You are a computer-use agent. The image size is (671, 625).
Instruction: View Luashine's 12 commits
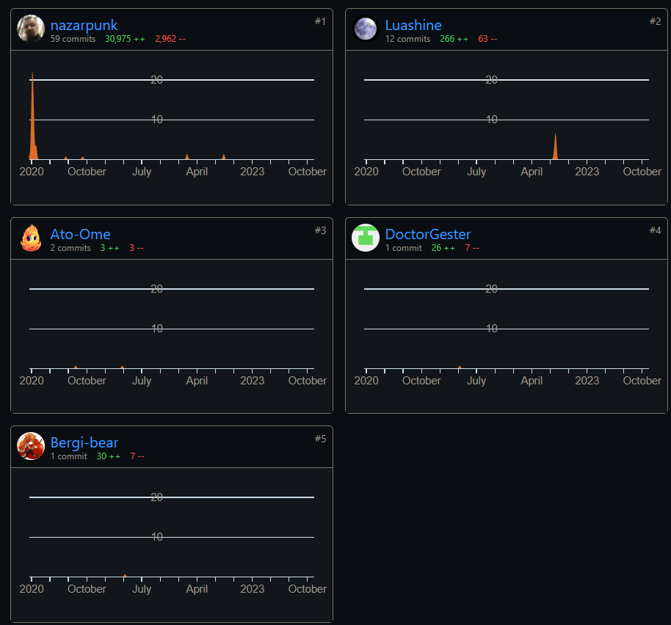(408, 39)
